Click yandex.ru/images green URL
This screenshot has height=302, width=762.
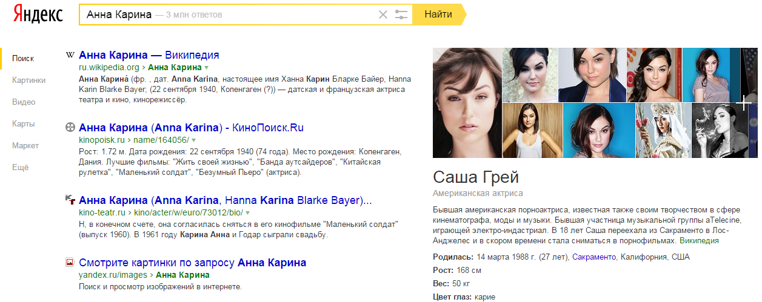(x=113, y=275)
